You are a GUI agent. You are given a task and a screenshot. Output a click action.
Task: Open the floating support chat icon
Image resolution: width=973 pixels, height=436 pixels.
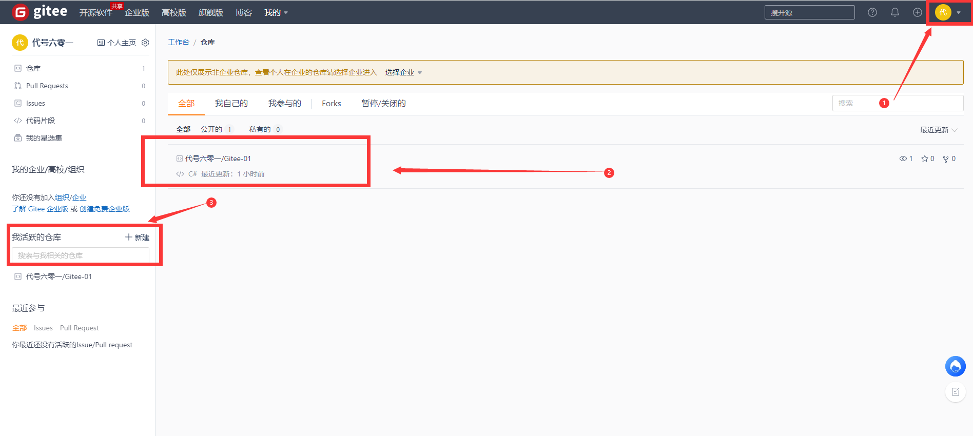[x=956, y=366]
